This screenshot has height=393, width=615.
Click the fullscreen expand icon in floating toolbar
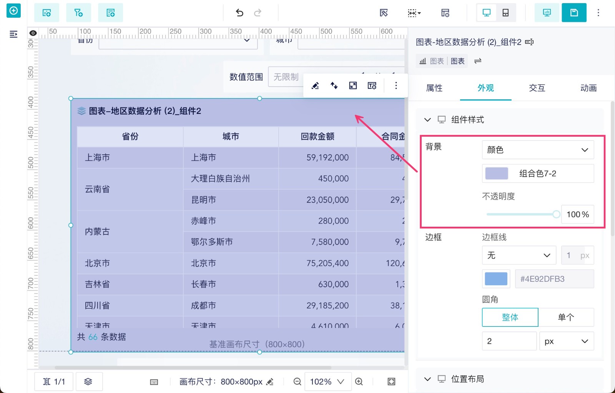pos(353,85)
